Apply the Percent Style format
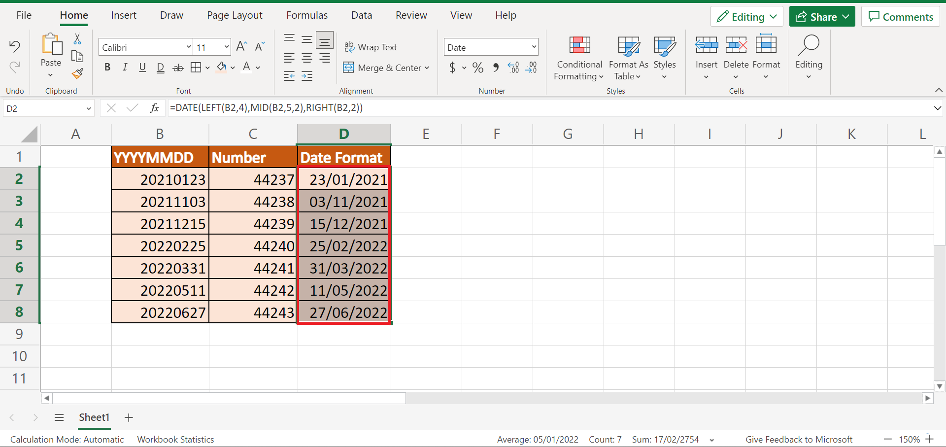 (477, 68)
